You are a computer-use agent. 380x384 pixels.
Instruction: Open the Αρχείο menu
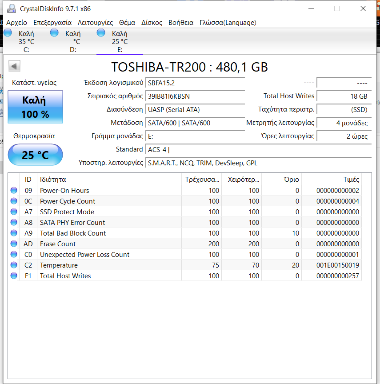(x=17, y=23)
